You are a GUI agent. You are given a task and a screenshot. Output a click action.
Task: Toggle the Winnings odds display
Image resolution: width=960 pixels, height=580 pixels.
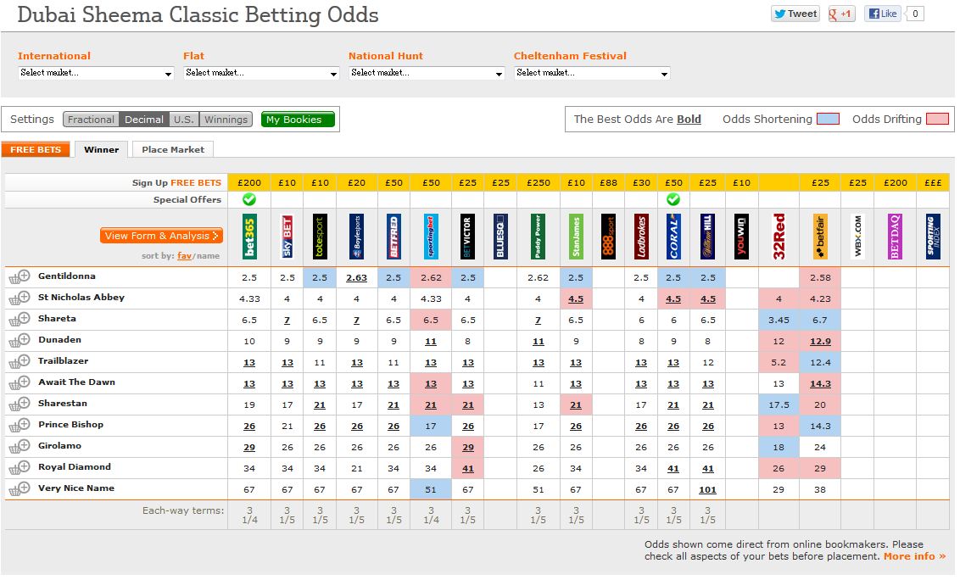coord(226,120)
